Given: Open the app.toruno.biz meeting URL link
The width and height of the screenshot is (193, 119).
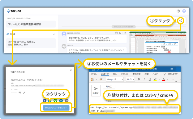Looking at the screenshot, I should tap(37, 85).
